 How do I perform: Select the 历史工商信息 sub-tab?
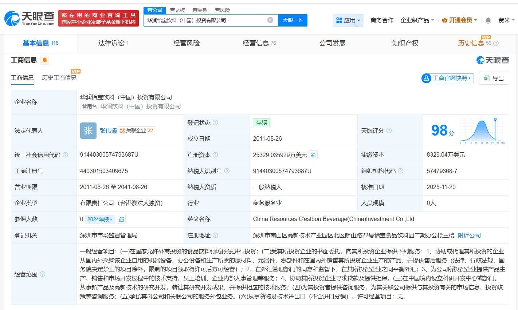[59, 77]
